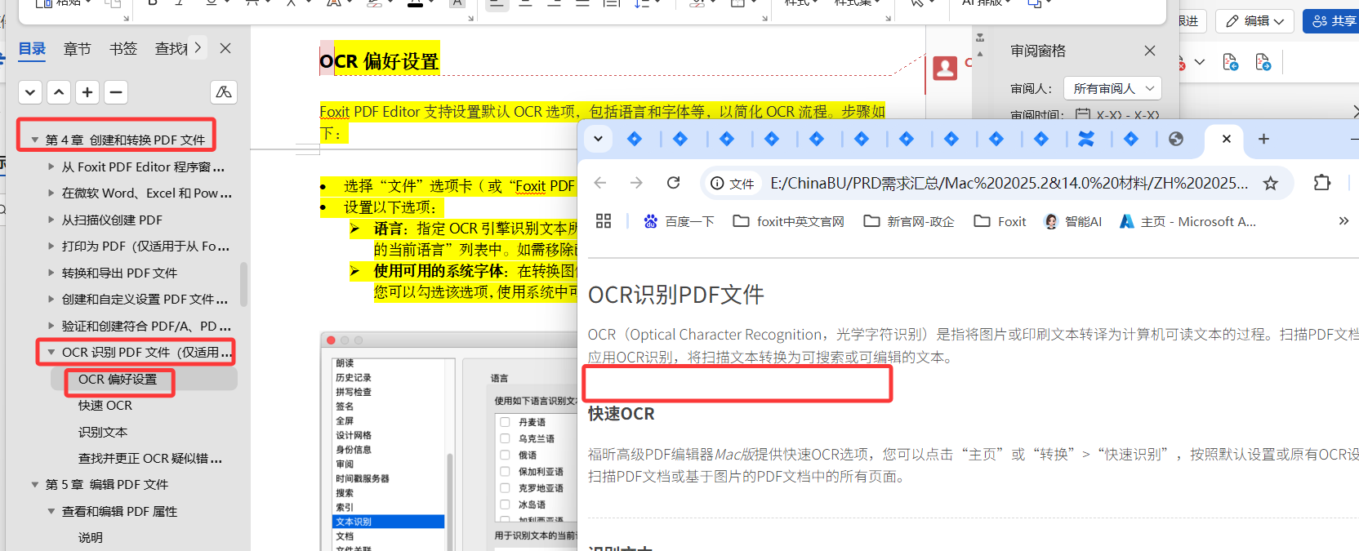Click the browser reload page icon
The height and width of the screenshot is (551, 1359).
pyautogui.click(x=673, y=183)
